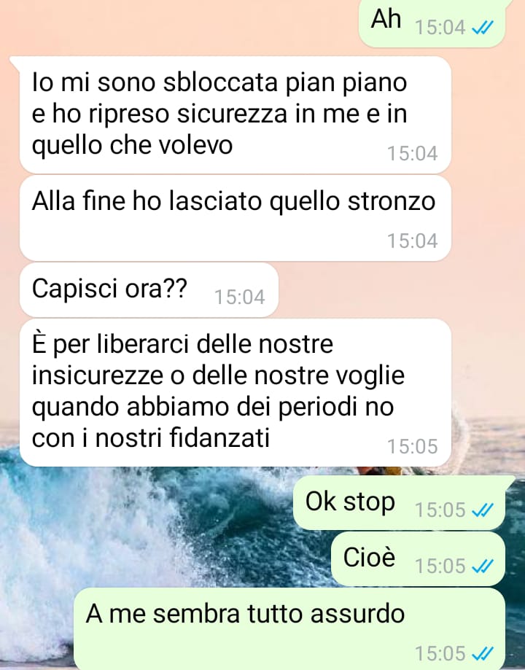Tap the 15:05 timestamp on the fidanzati message
Screen dimensions: 525x670
413,446
